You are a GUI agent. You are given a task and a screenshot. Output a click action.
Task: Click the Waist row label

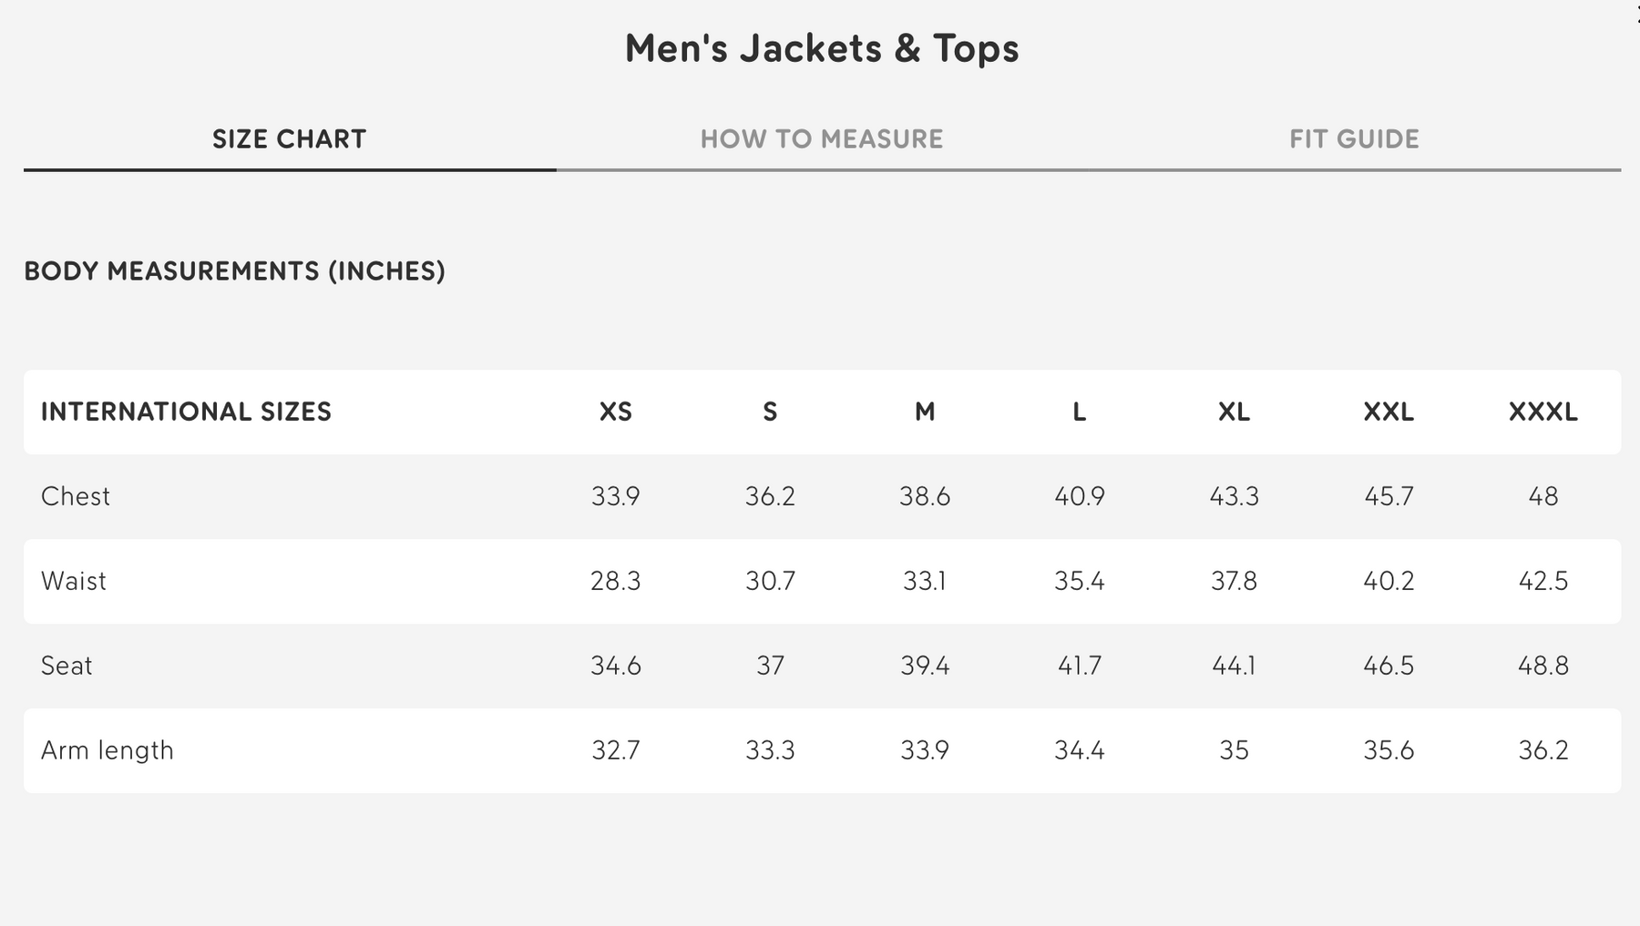click(x=74, y=581)
